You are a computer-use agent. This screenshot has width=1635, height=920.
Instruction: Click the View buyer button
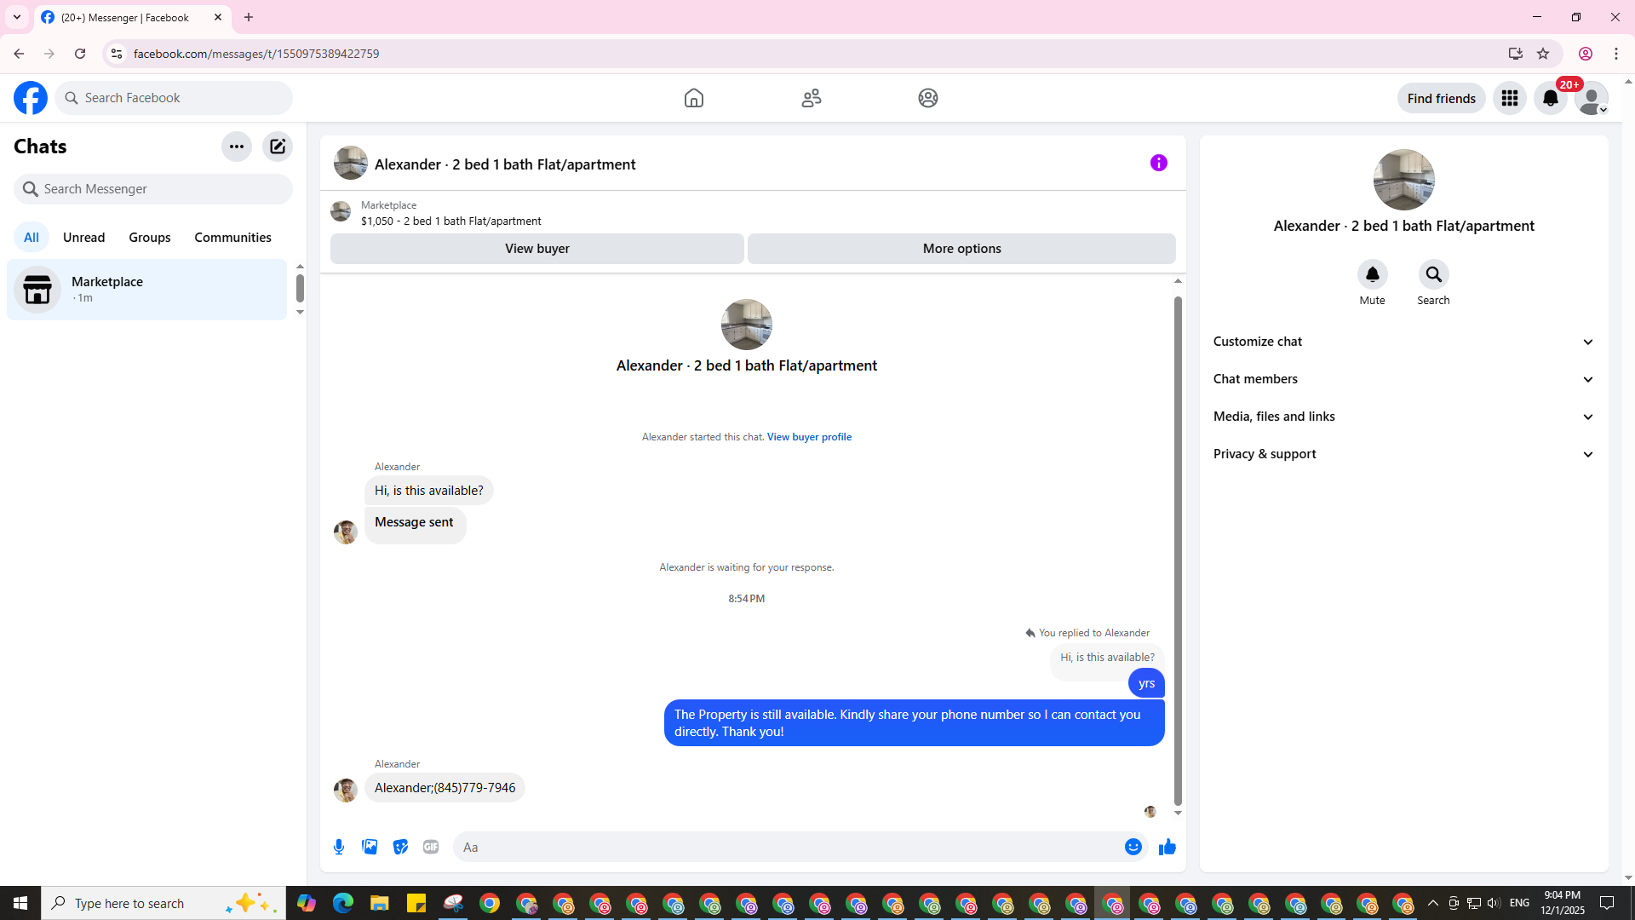[x=537, y=249]
